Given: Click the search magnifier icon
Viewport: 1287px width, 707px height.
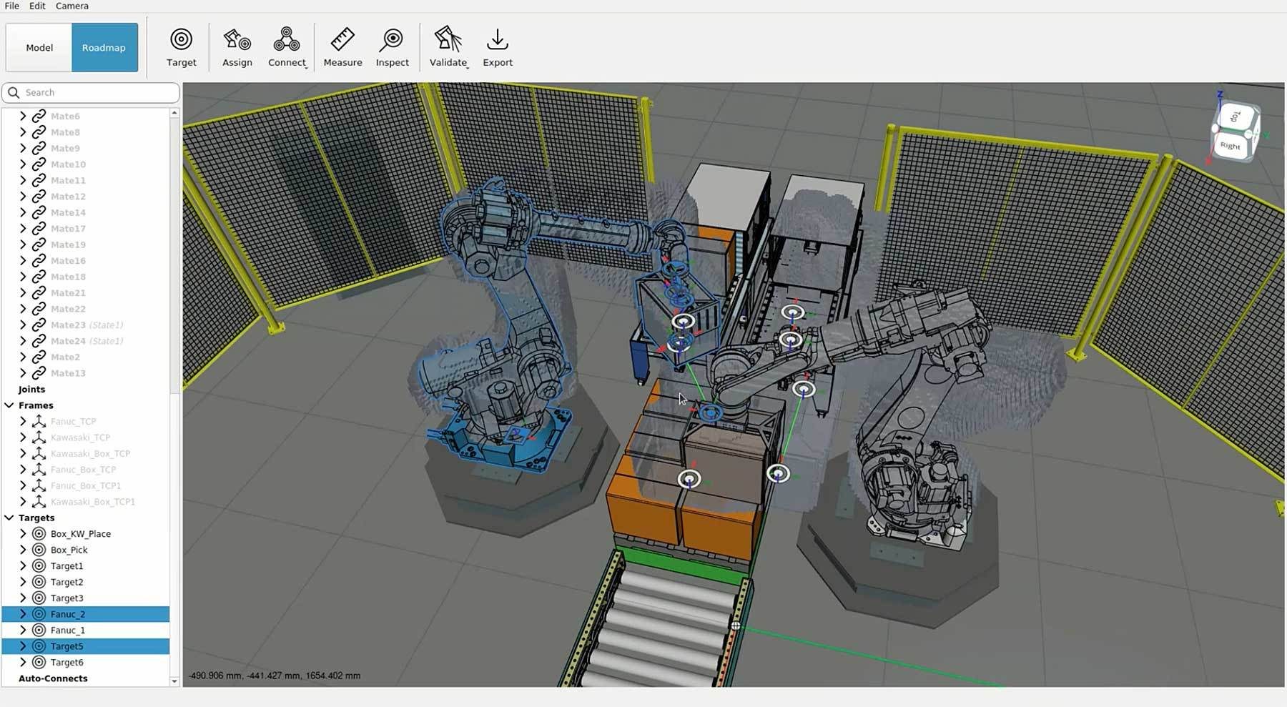Looking at the screenshot, I should pos(14,92).
